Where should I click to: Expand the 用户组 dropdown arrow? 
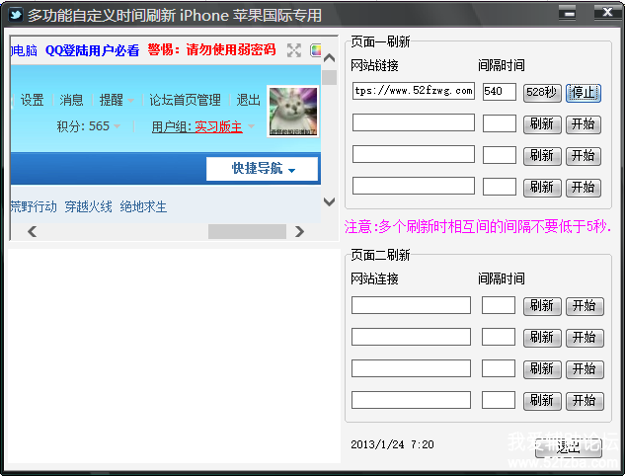pyautogui.click(x=251, y=126)
